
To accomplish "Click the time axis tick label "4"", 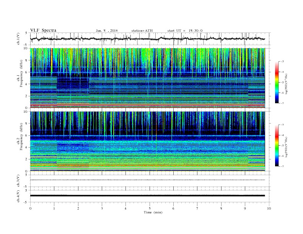I will click(x=125, y=208).
